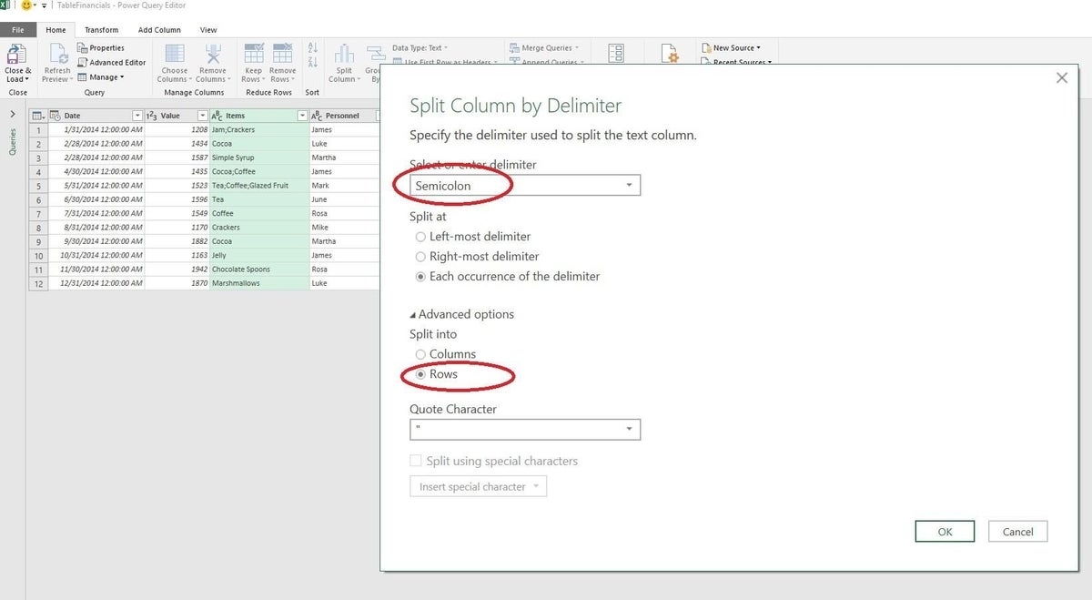The height and width of the screenshot is (600, 1092).
Task: Click the Split Column icon
Action: click(x=343, y=56)
